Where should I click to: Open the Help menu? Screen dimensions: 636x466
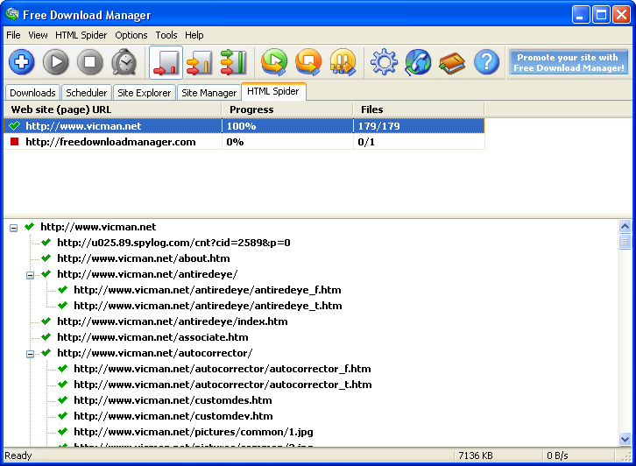click(x=194, y=35)
